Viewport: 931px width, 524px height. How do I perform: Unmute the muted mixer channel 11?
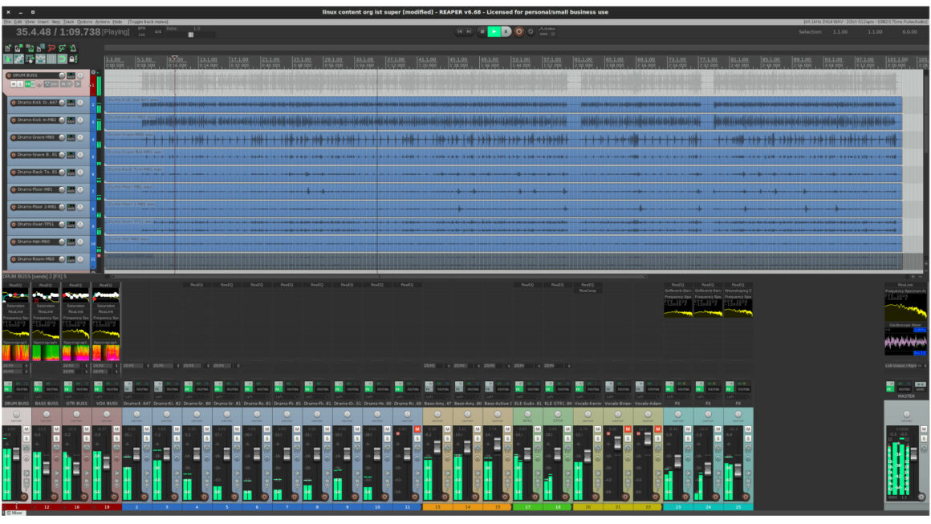[417, 429]
